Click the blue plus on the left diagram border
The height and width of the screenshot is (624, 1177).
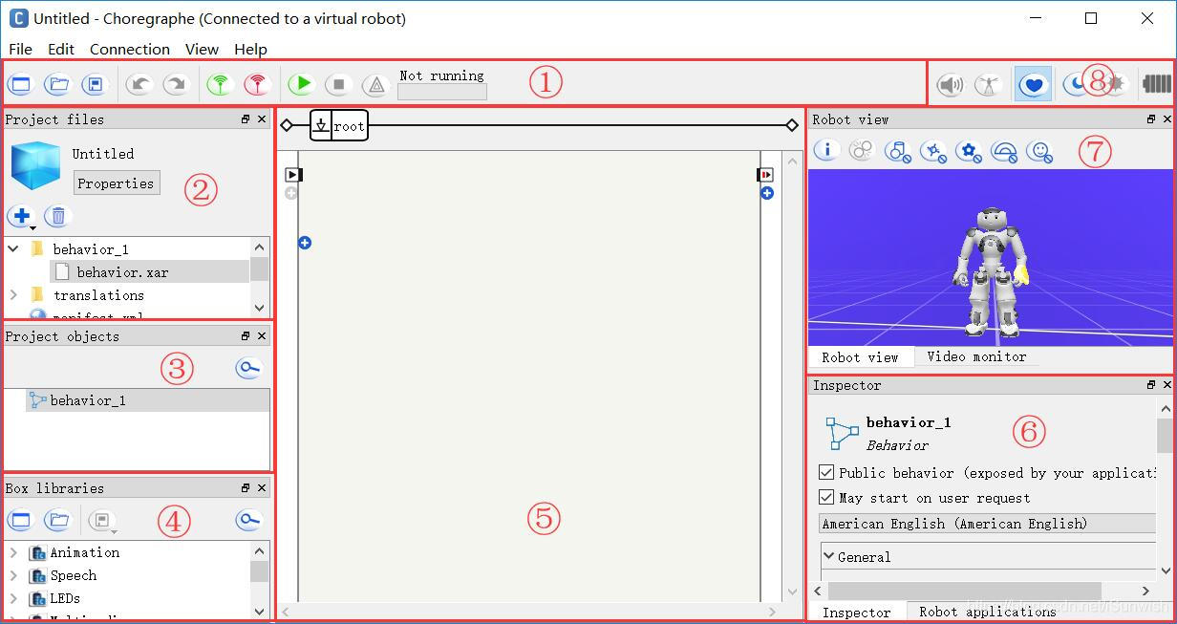[305, 243]
